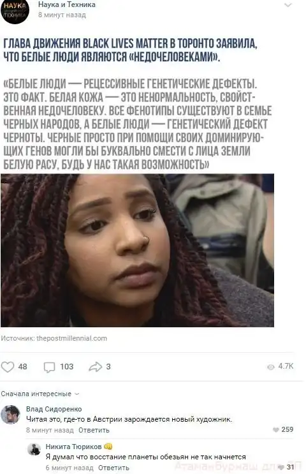Open Никита Тюриков's name link
The width and height of the screenshot is (306, 474).
tap(74, 447)
